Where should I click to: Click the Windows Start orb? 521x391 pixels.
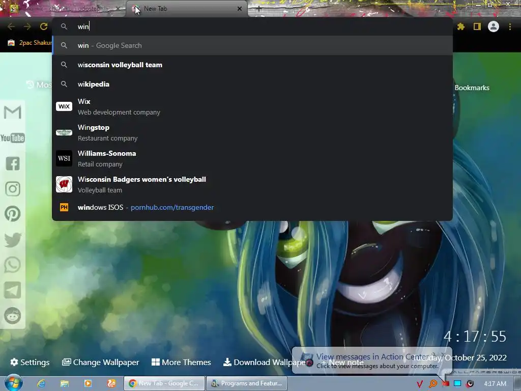[x=14, y=383]
